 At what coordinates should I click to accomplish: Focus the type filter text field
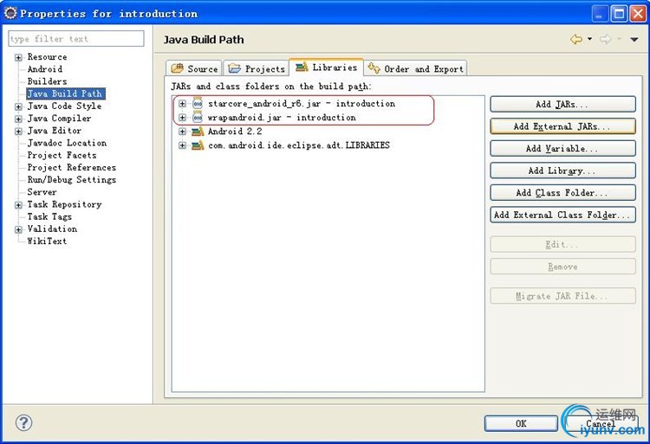pos(76,38)
